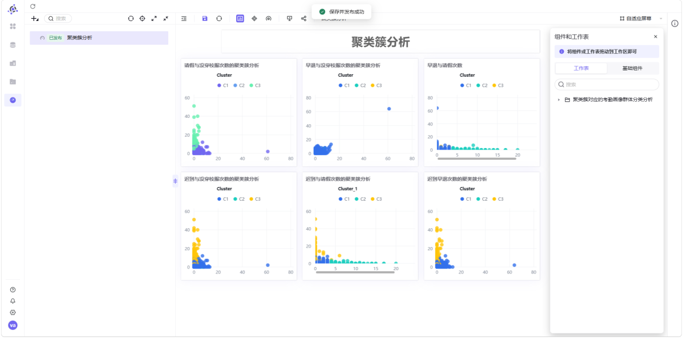Viewport: 683px width, 338px height.
Task: Click the 迟到与没穿校服次数的聚类簇分析 chart title
Action: click(x=222, y=179)
